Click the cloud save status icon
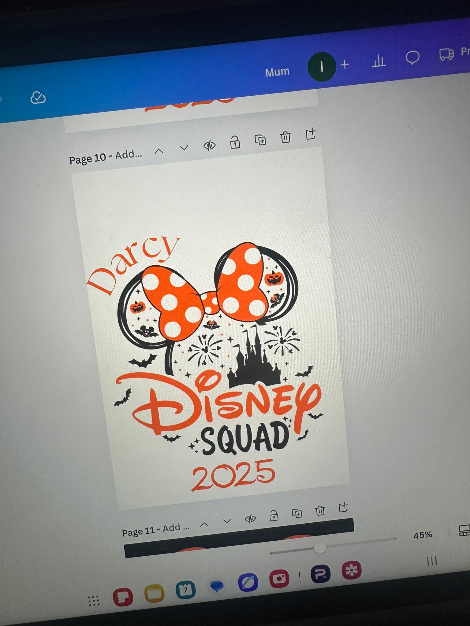Image resolution: width=470 pixels, height=626 pixels. point(38,98)
